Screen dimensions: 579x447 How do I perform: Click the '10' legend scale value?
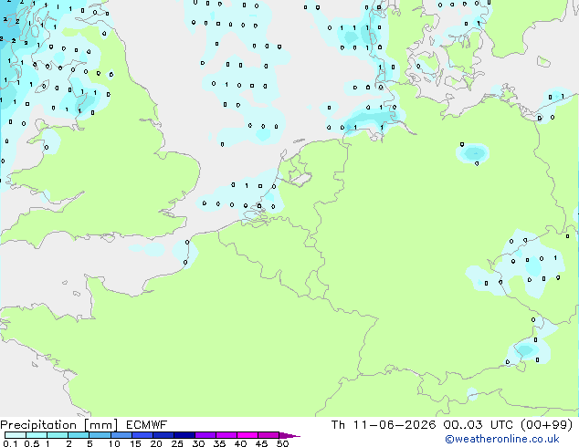tap(114, 443)
